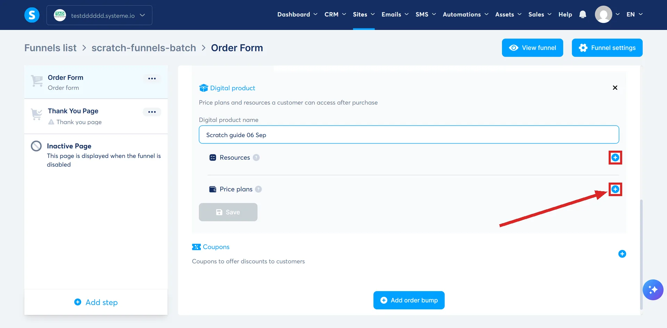Add a coupon with the plus icon
The image size is (667, 328).
tap(622, 254)
